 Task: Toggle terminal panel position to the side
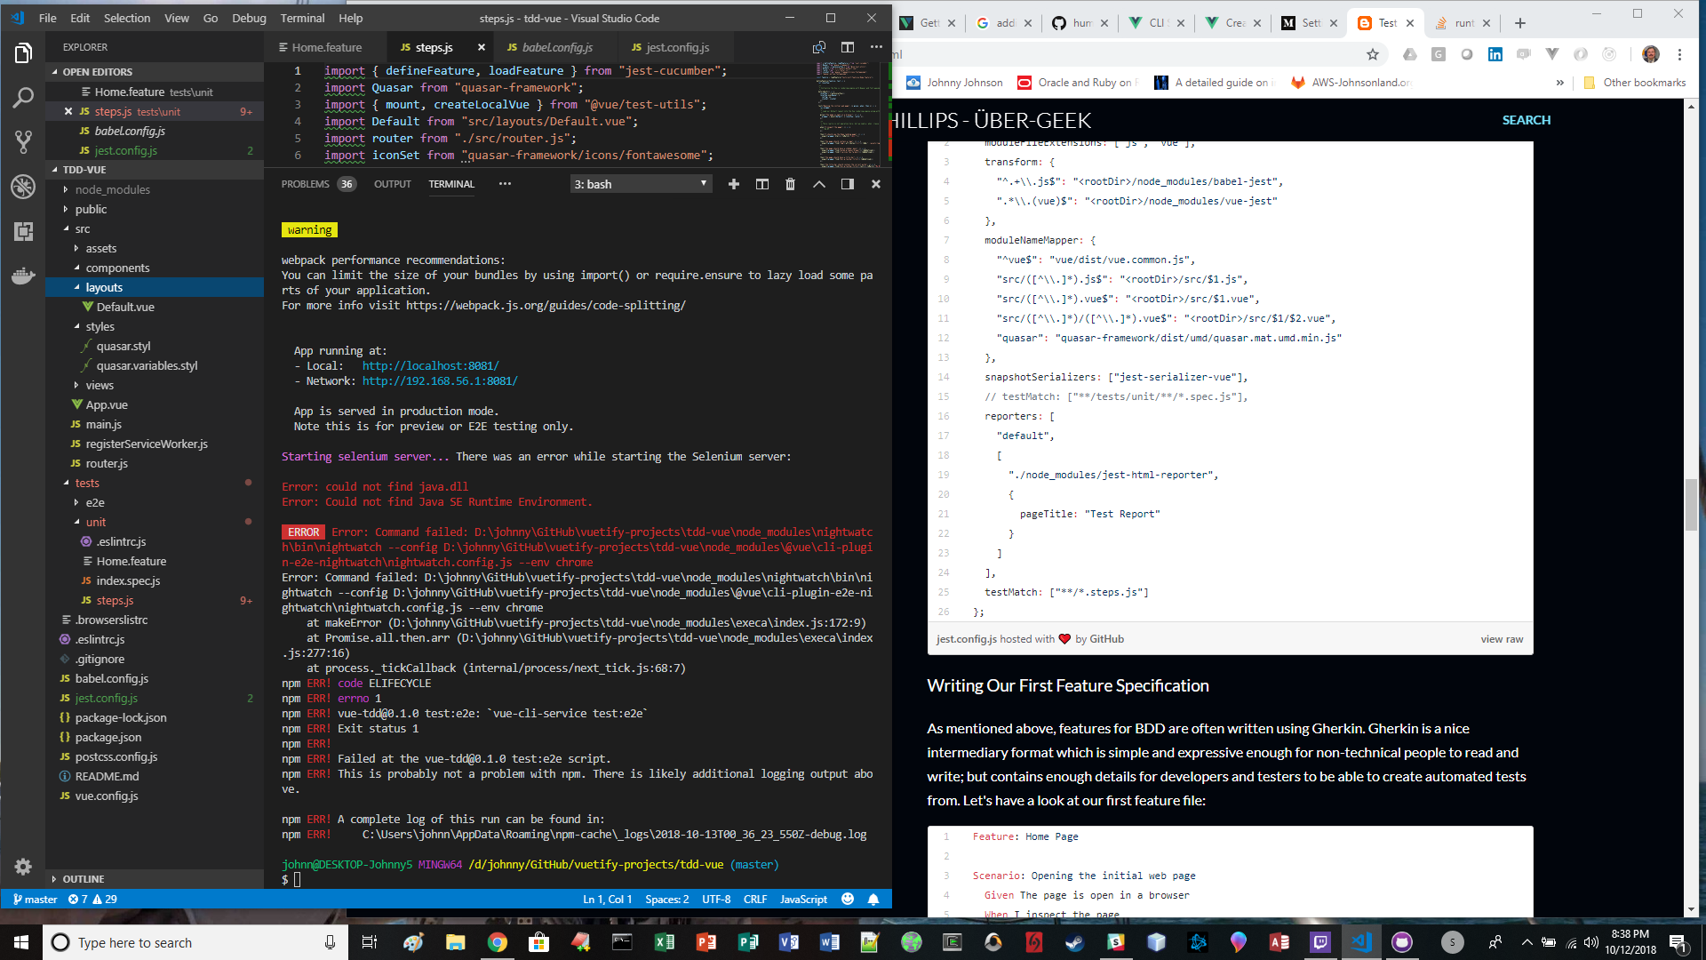[847, 184]
